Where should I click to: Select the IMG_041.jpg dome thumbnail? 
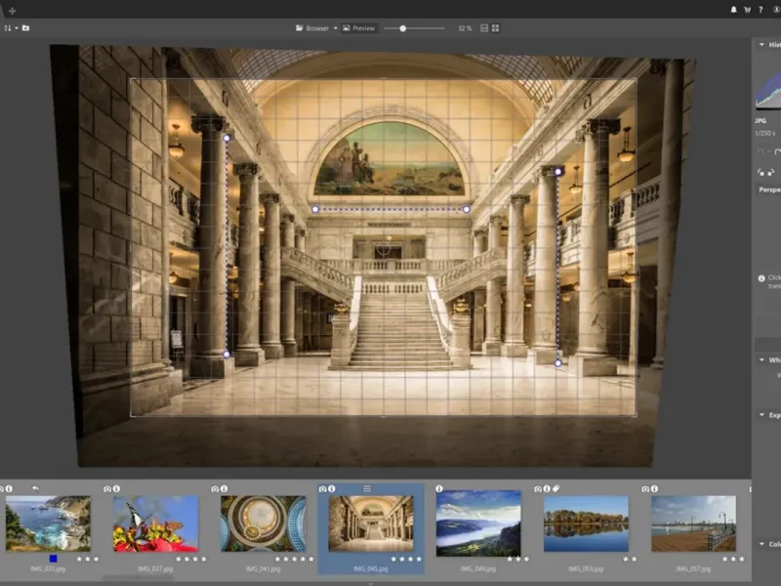point(263,523)
